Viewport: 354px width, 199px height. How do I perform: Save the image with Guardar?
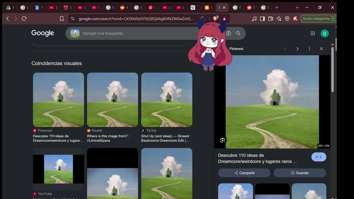point(300,173)
